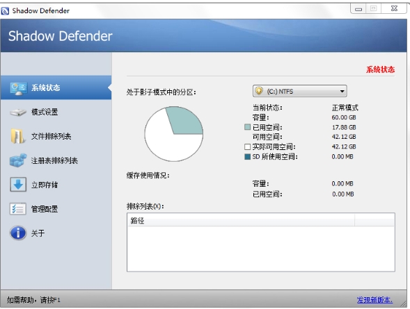
Task: Open the 关于 sidebar label
Action: [x=38, y=233]
